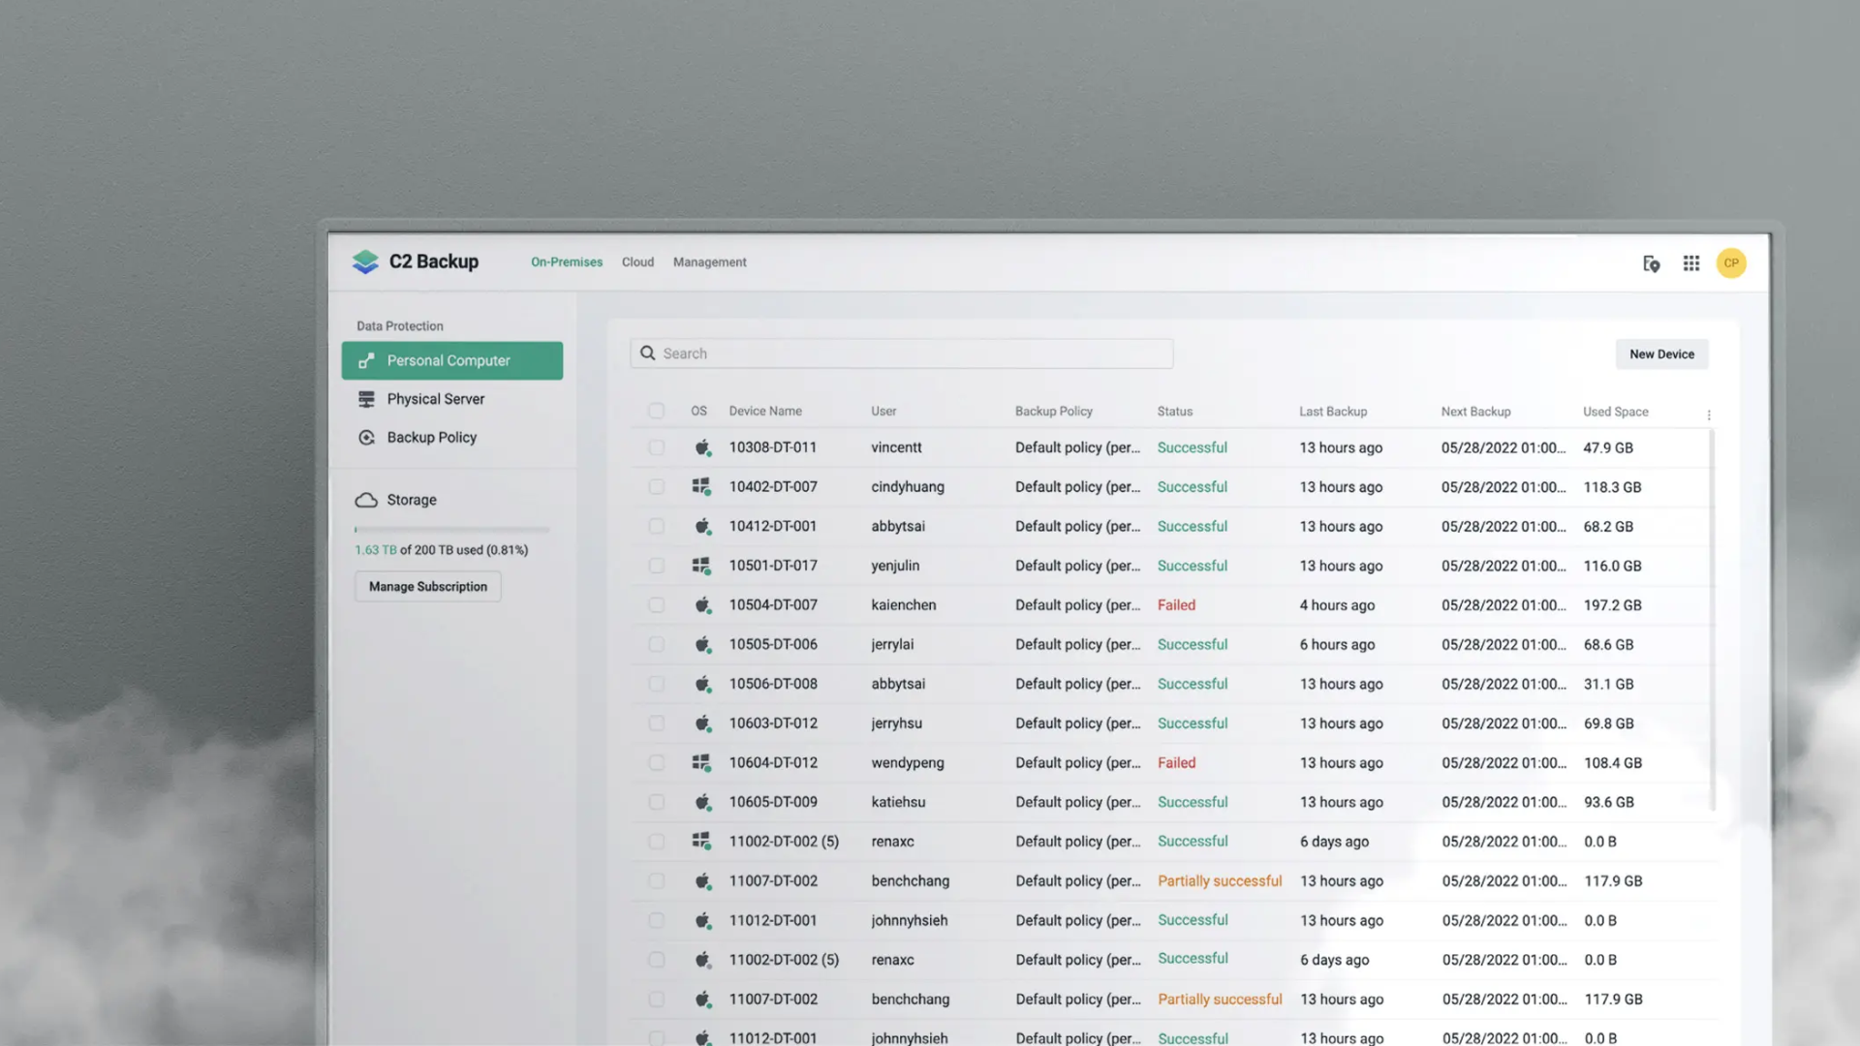1860x1046 pixels.
Task: Click the Apple OS icon for wendypeng's neighbor katiehsu row
Action: [702, 802]
